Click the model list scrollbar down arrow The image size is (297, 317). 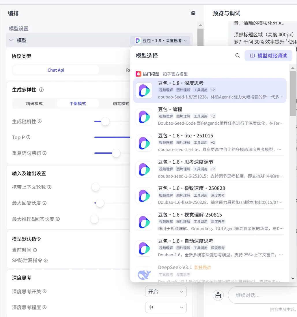293,279
